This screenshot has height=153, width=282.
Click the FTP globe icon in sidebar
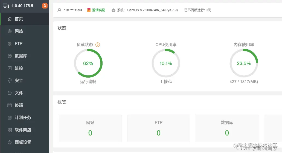(10, 44)
